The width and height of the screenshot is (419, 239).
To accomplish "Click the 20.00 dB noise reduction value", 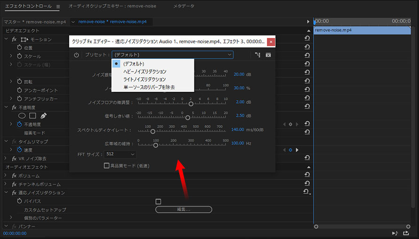I will coord(239,74).
